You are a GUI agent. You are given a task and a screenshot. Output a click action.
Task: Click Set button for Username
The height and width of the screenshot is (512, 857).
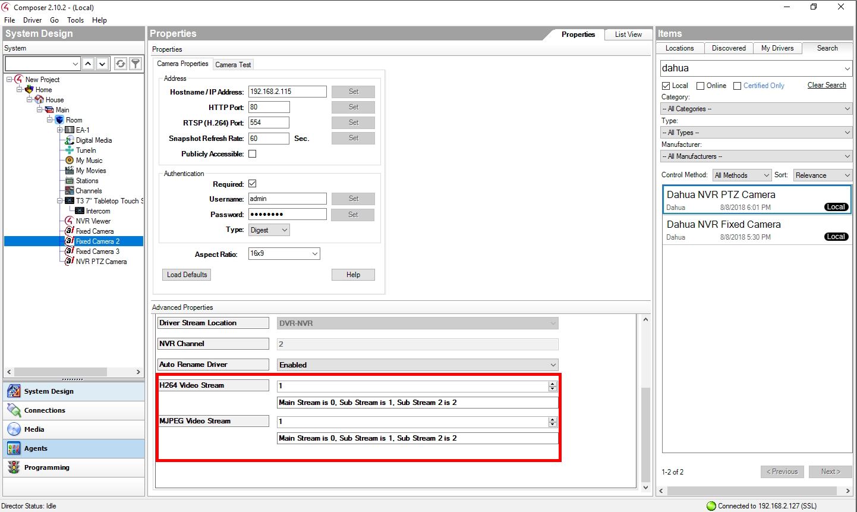[x=354, y=199]
